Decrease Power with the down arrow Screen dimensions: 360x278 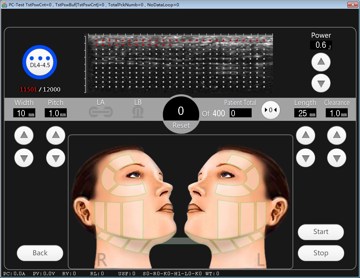(x=321, y=83)
